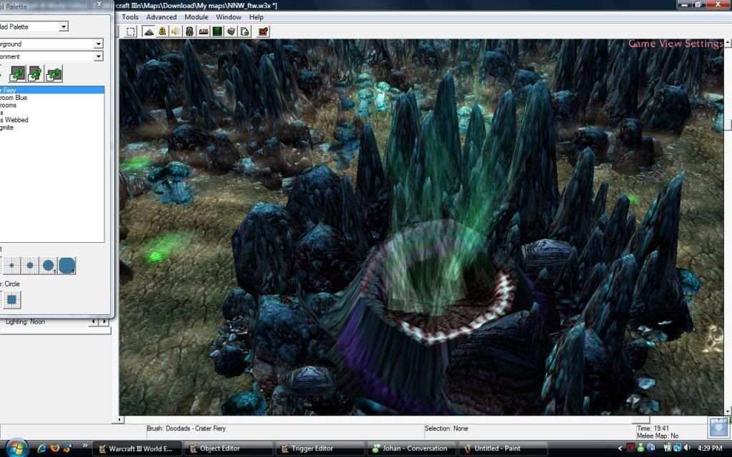Show hidden system tray icons arrow
This screenshot has height=457, width=732.
tap(620, 448)
